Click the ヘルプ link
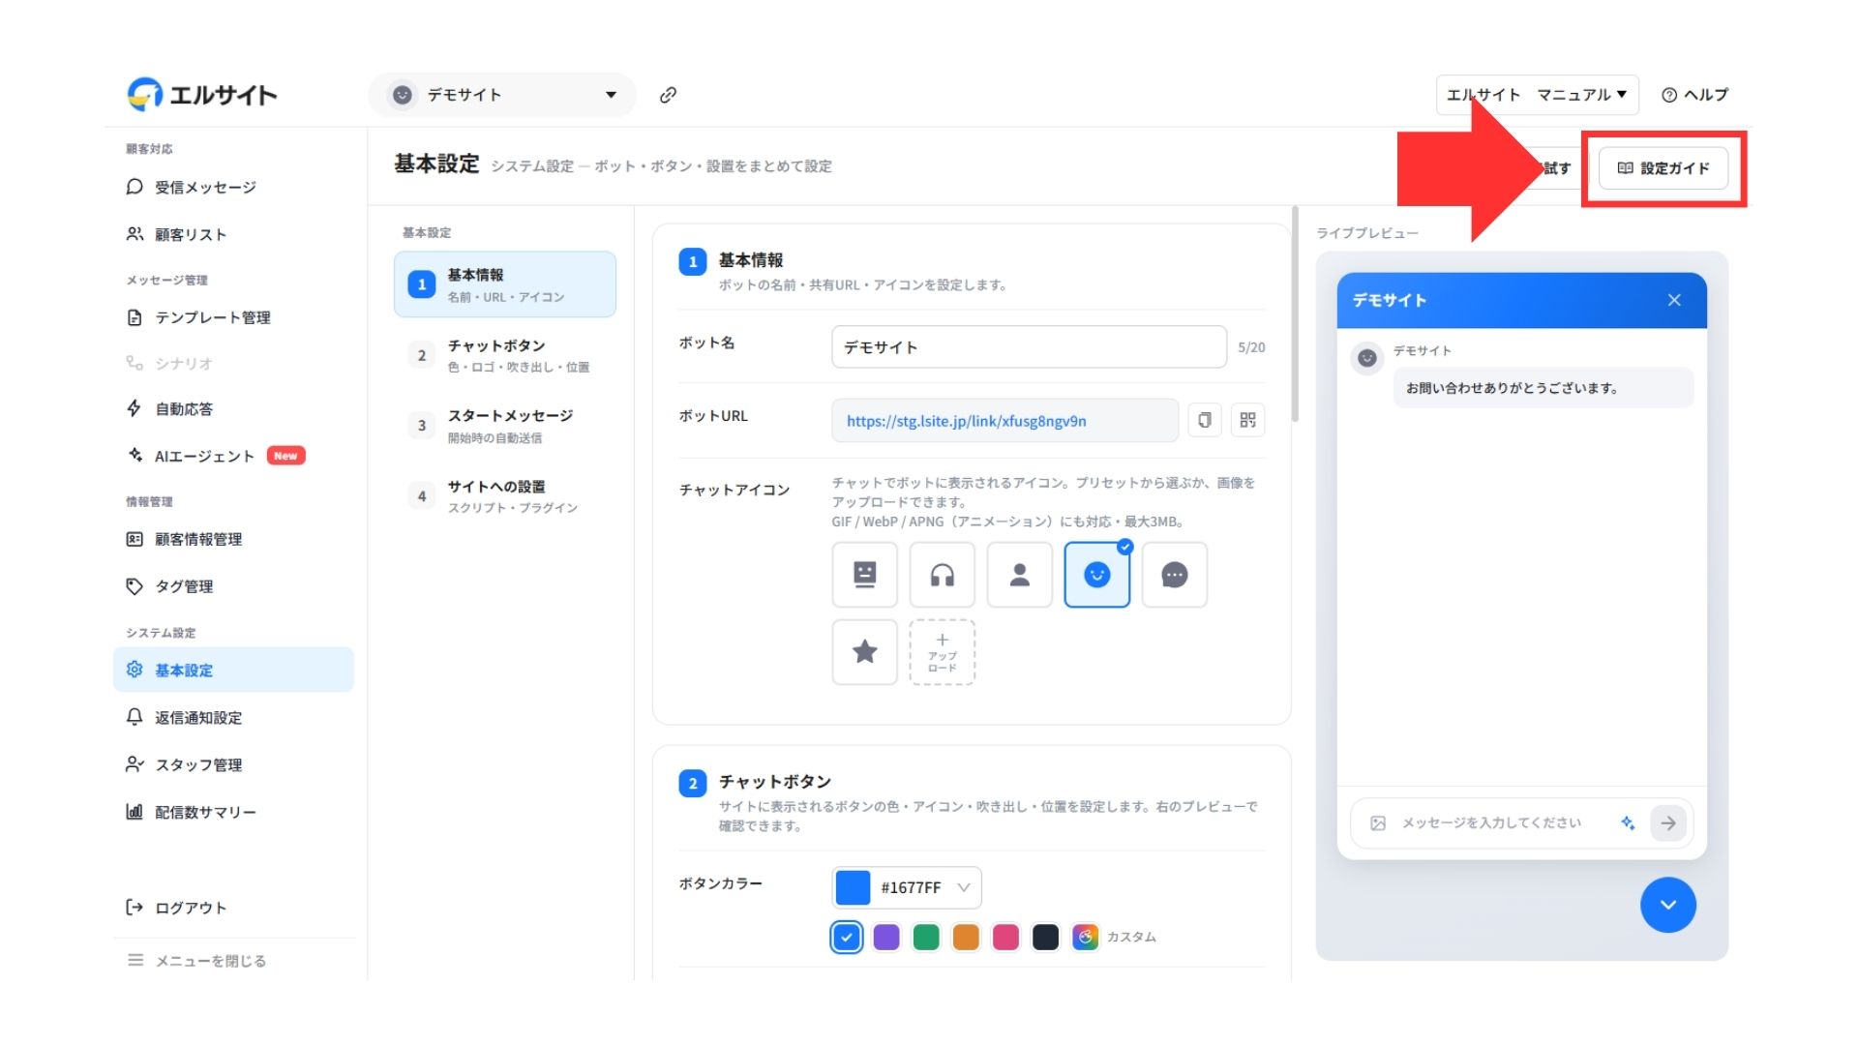 pyautogui.click(x=1694, y=95)
